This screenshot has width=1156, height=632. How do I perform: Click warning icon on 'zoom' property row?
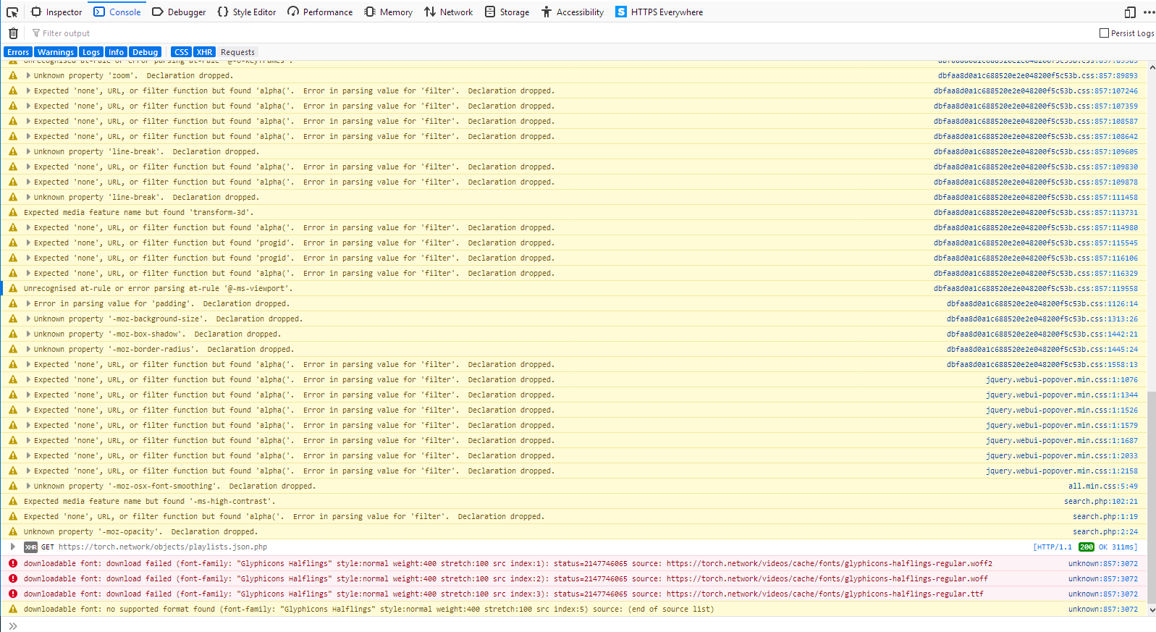13,75
